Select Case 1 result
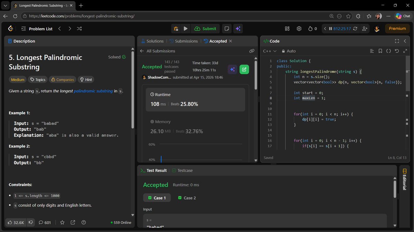Screen dimensions: 414x232 point(157,198)
